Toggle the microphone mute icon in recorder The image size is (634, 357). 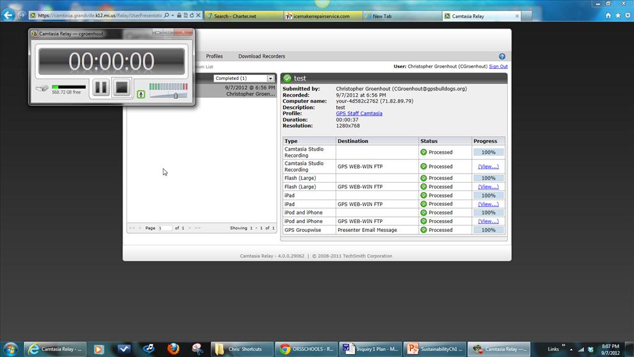pyautogui.click(x=141, y=94)
